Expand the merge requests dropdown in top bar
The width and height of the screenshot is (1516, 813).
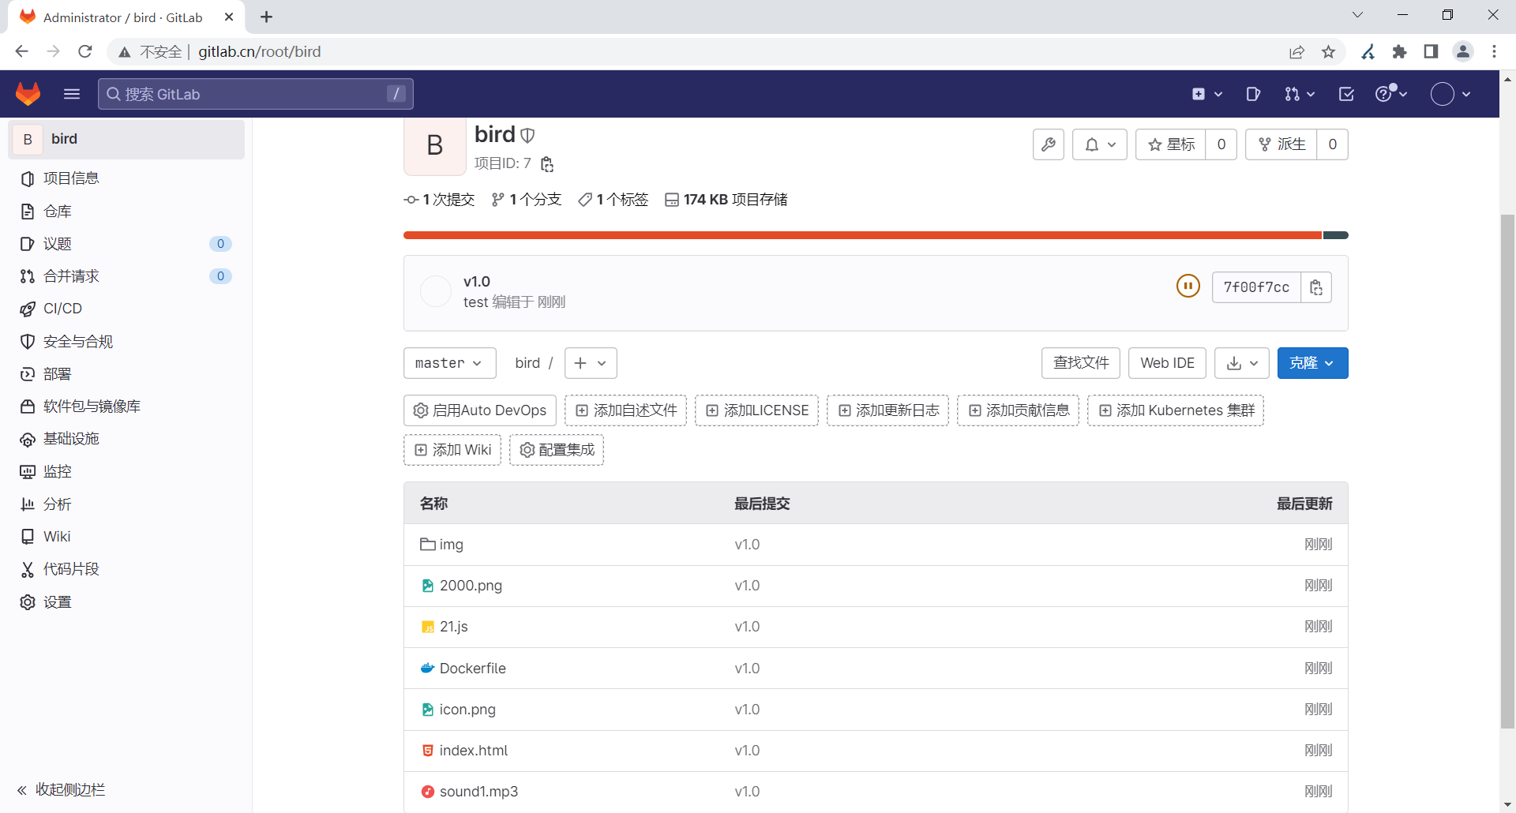click(1299, 94)
